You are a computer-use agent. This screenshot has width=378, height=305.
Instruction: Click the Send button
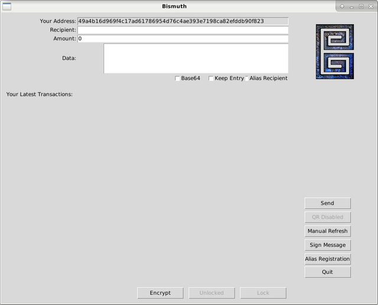(x=328, y=203)
